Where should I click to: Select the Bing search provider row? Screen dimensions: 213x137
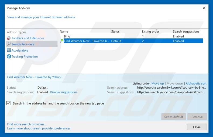pos(131,36)
